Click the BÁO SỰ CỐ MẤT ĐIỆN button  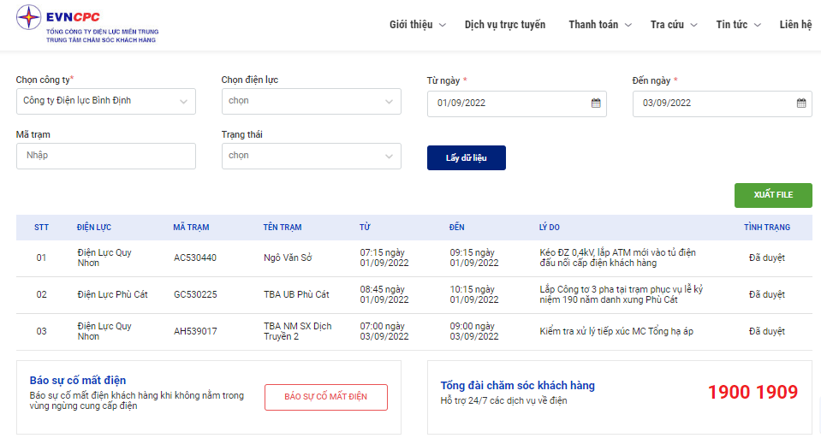325,397
